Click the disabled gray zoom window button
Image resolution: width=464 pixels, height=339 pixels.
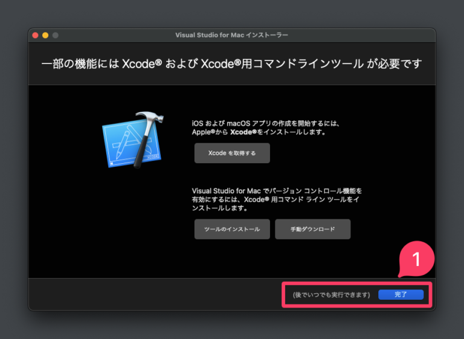tap(56, 35)
